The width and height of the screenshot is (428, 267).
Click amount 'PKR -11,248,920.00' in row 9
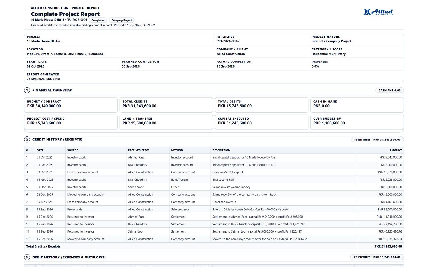point(389,217)
